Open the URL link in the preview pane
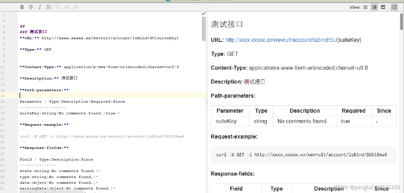This screenshot has width=404, height=193. point(281,40)
